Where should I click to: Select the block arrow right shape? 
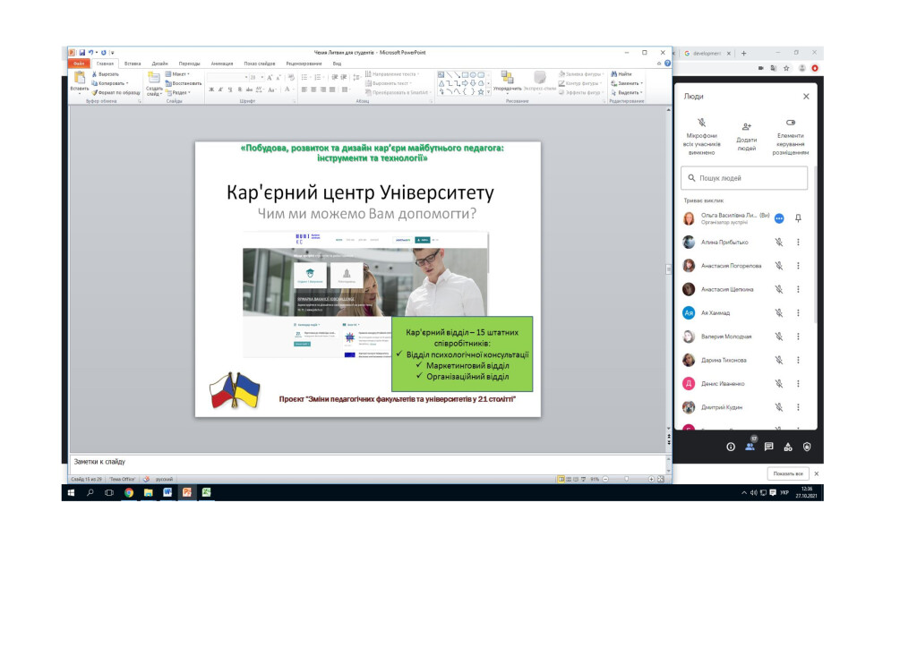465,83
